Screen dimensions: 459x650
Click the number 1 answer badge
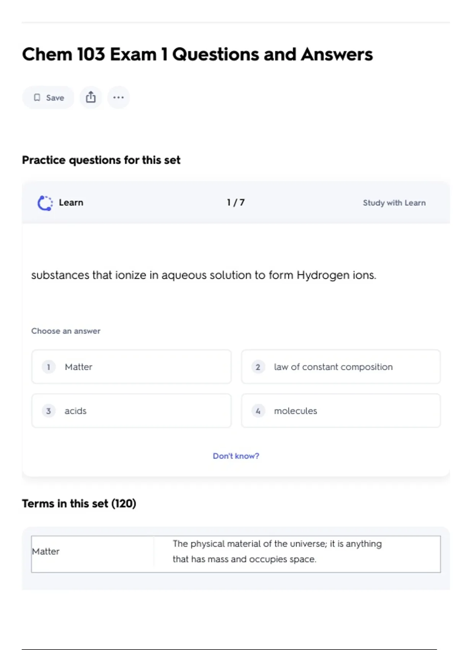(x=49, y=367)
